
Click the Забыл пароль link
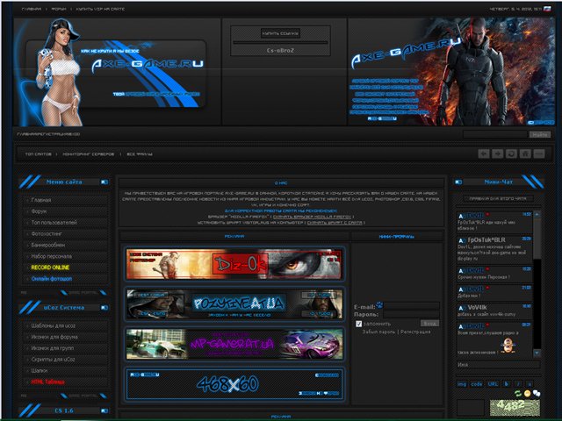pos(378,332)
